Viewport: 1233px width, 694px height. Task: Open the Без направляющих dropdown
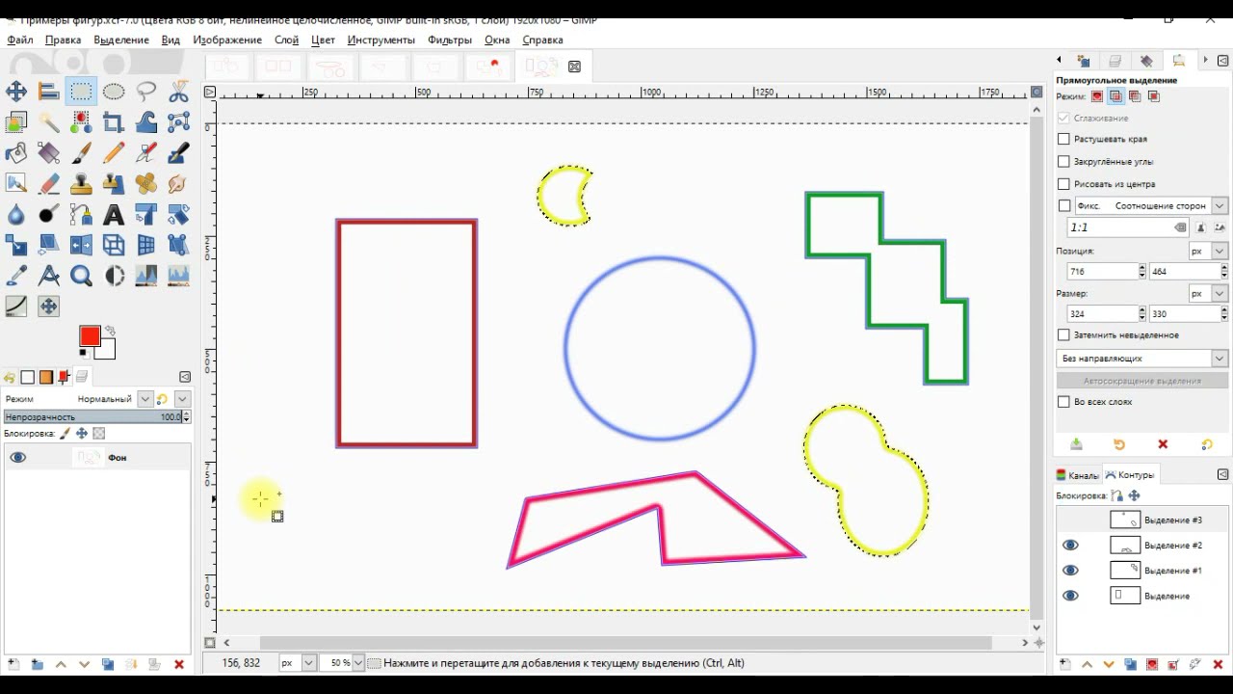(1141, 358)
